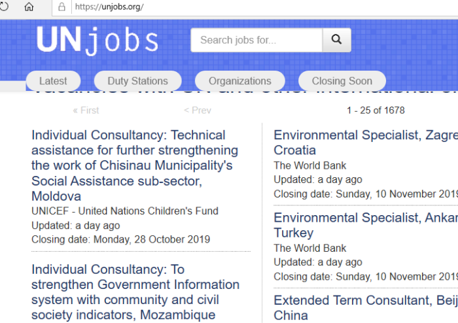
Task: Open the Latest tab
Action: [x=53, y=81]
